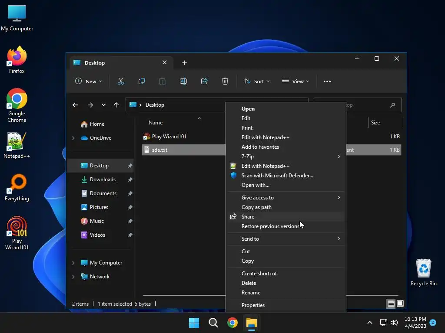Viewport: 445px width, 333px height.
Task: Open network icon in system tray
Action: pos(383,323)
